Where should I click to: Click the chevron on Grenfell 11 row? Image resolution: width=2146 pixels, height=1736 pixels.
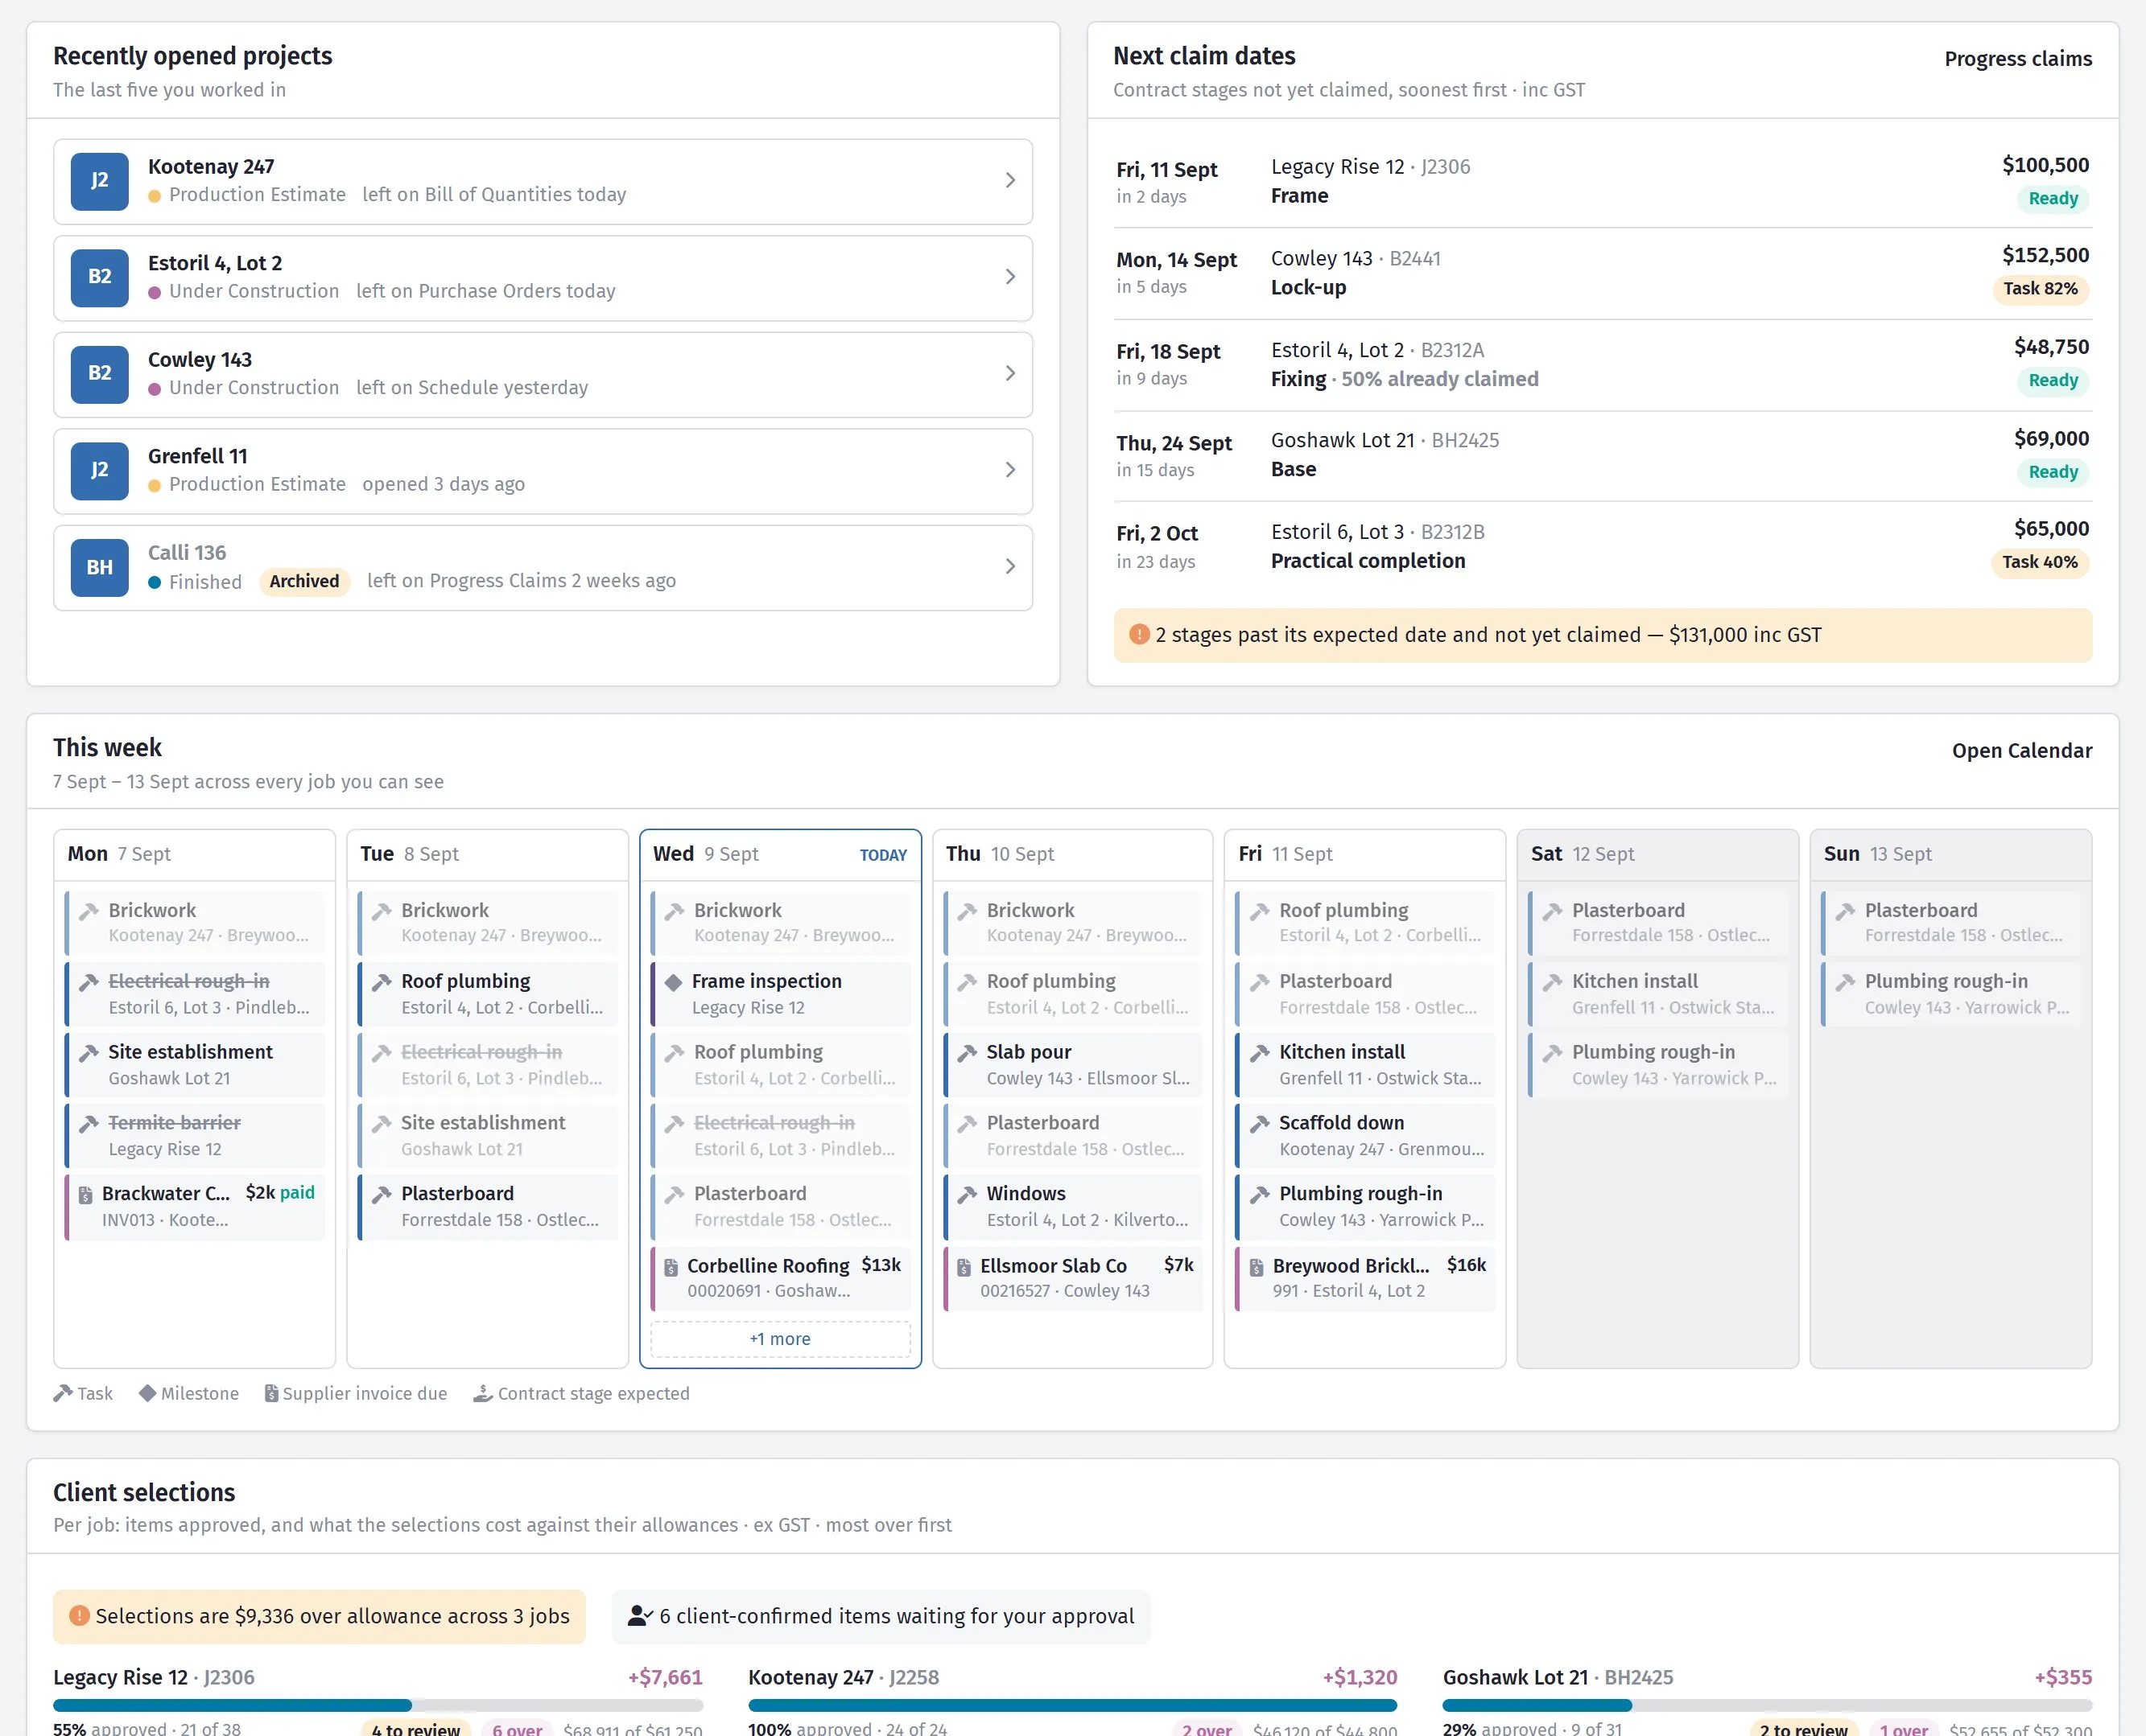[1009, 470]
